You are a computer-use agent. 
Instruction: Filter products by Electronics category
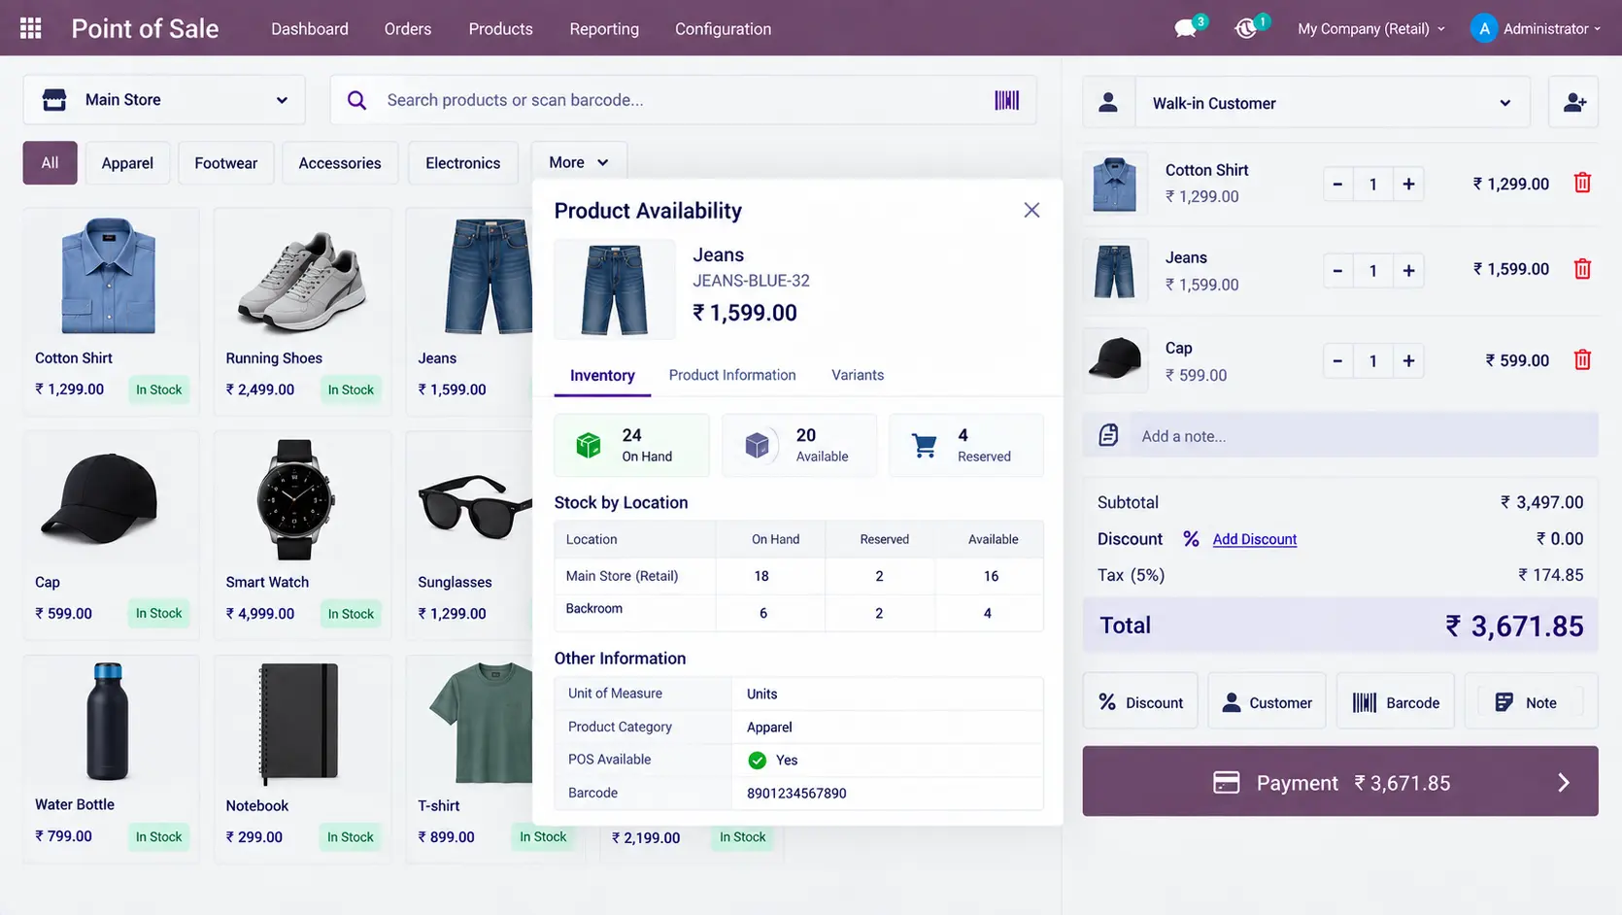click(462, 163)
